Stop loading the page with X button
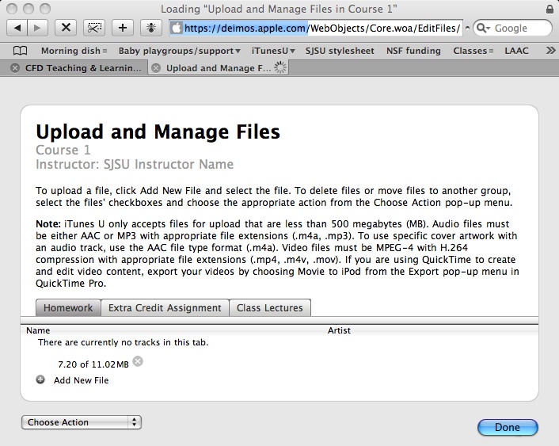Screen dimensions: 559x446 [67, 28]
